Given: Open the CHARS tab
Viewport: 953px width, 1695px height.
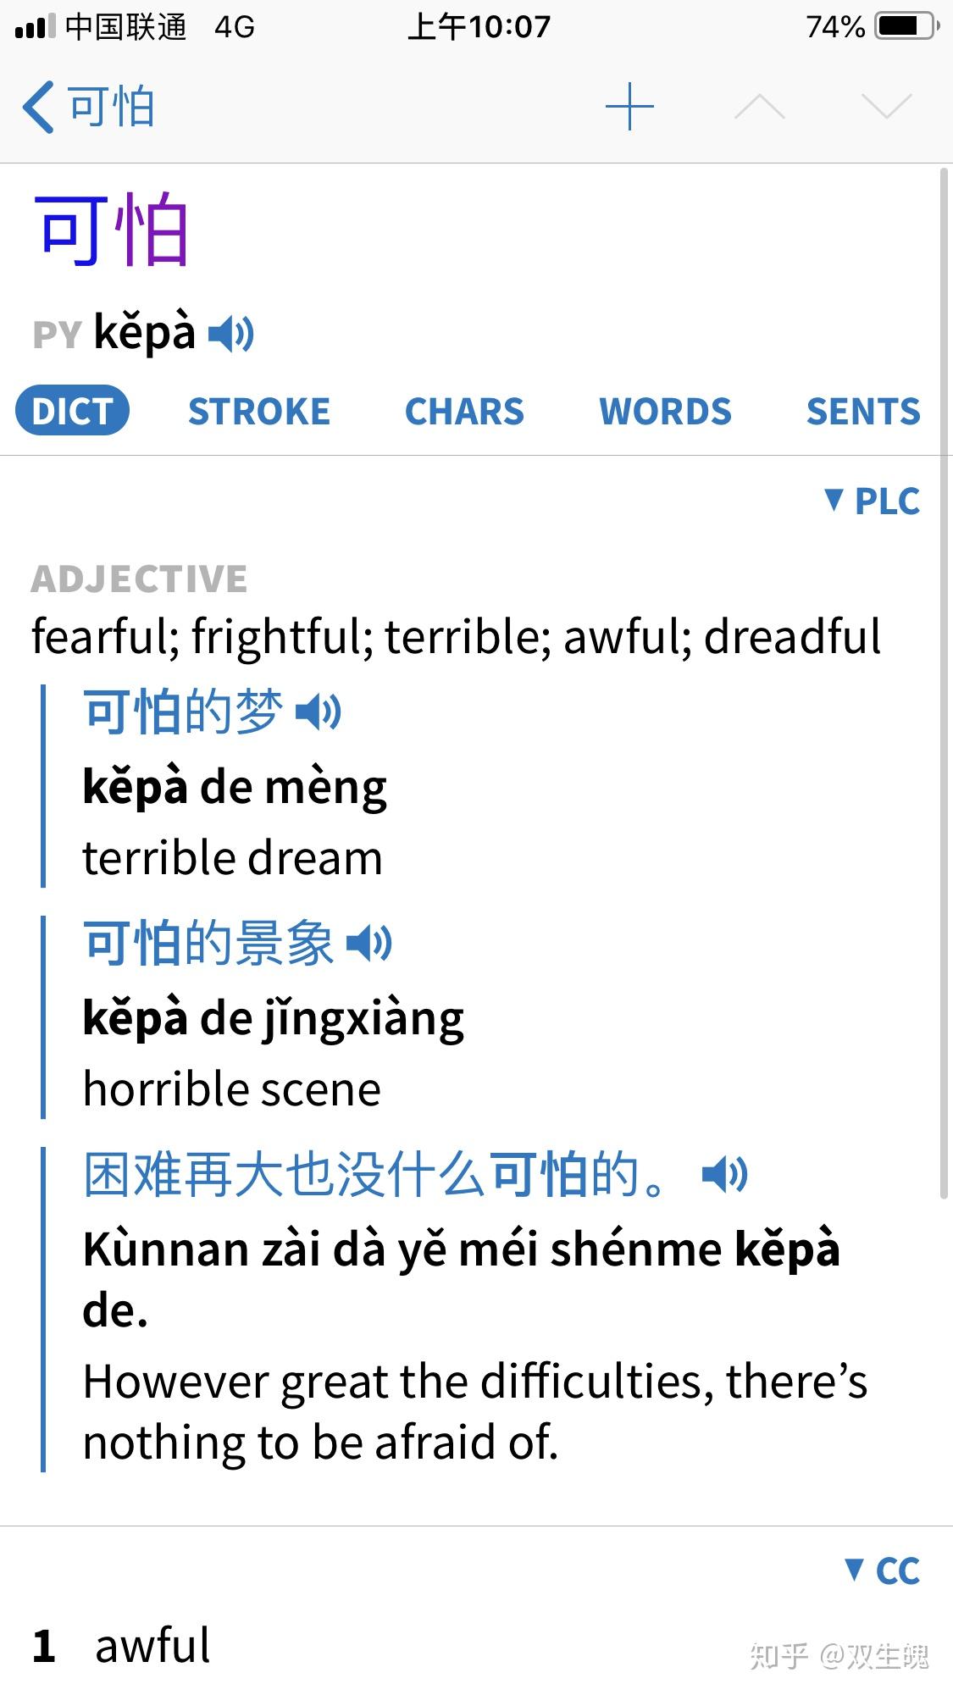Looking at the screenshot, I should tap(464, 412).
